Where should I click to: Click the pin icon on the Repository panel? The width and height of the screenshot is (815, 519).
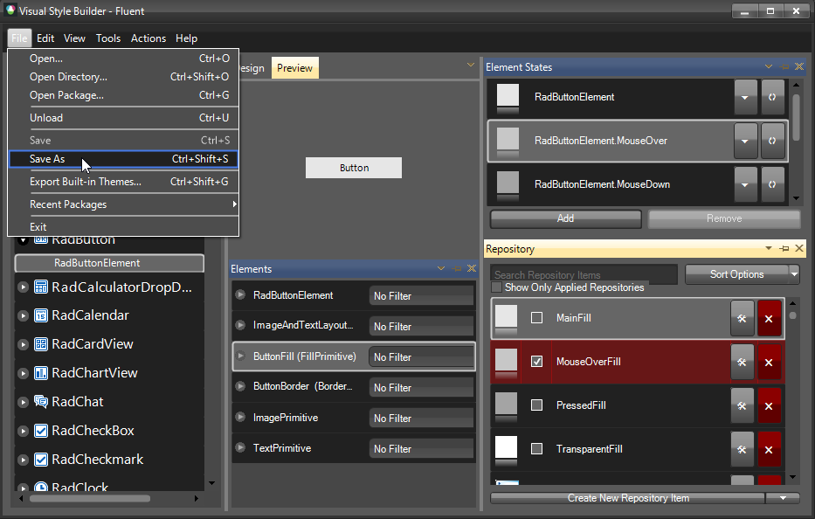[x=784, y=249]
